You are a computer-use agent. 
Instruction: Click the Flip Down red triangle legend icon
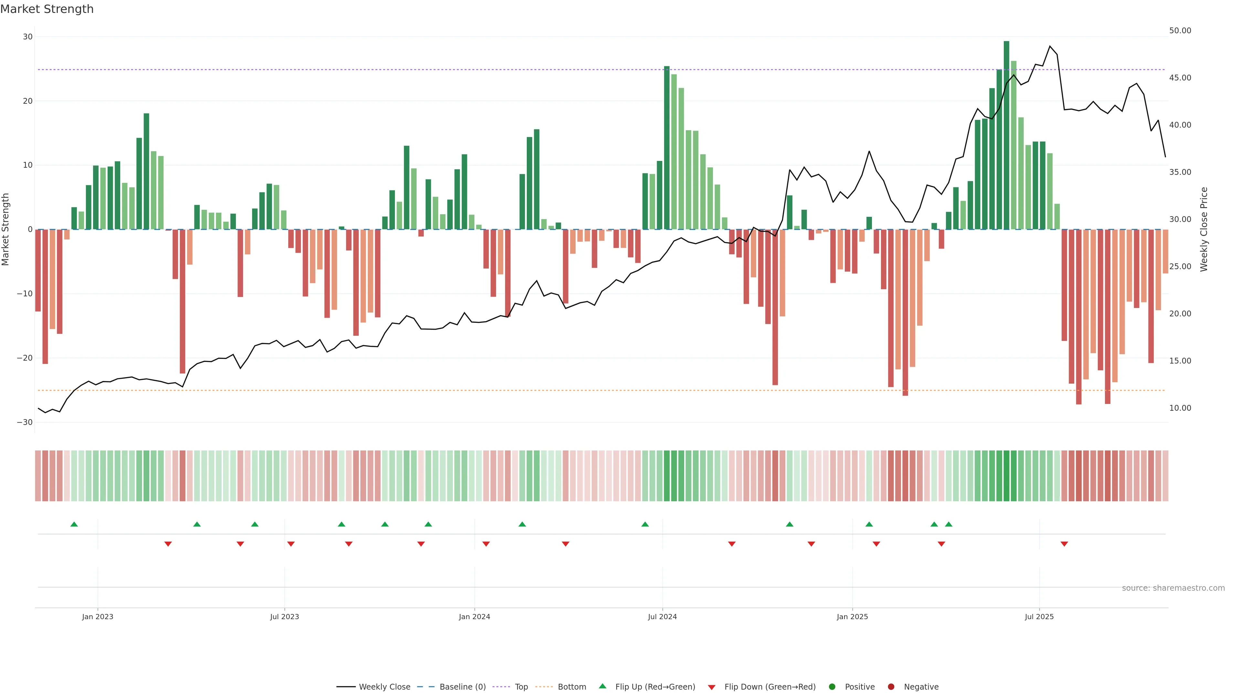712,687
